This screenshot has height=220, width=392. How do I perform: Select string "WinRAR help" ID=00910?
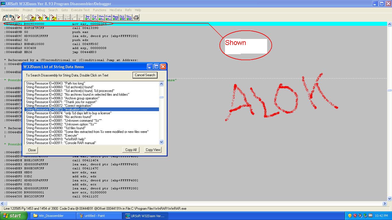click(92, 139)
